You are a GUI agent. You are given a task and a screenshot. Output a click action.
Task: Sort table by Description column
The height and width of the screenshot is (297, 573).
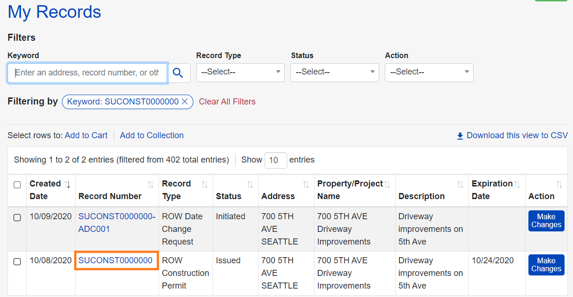pos(460,185)
